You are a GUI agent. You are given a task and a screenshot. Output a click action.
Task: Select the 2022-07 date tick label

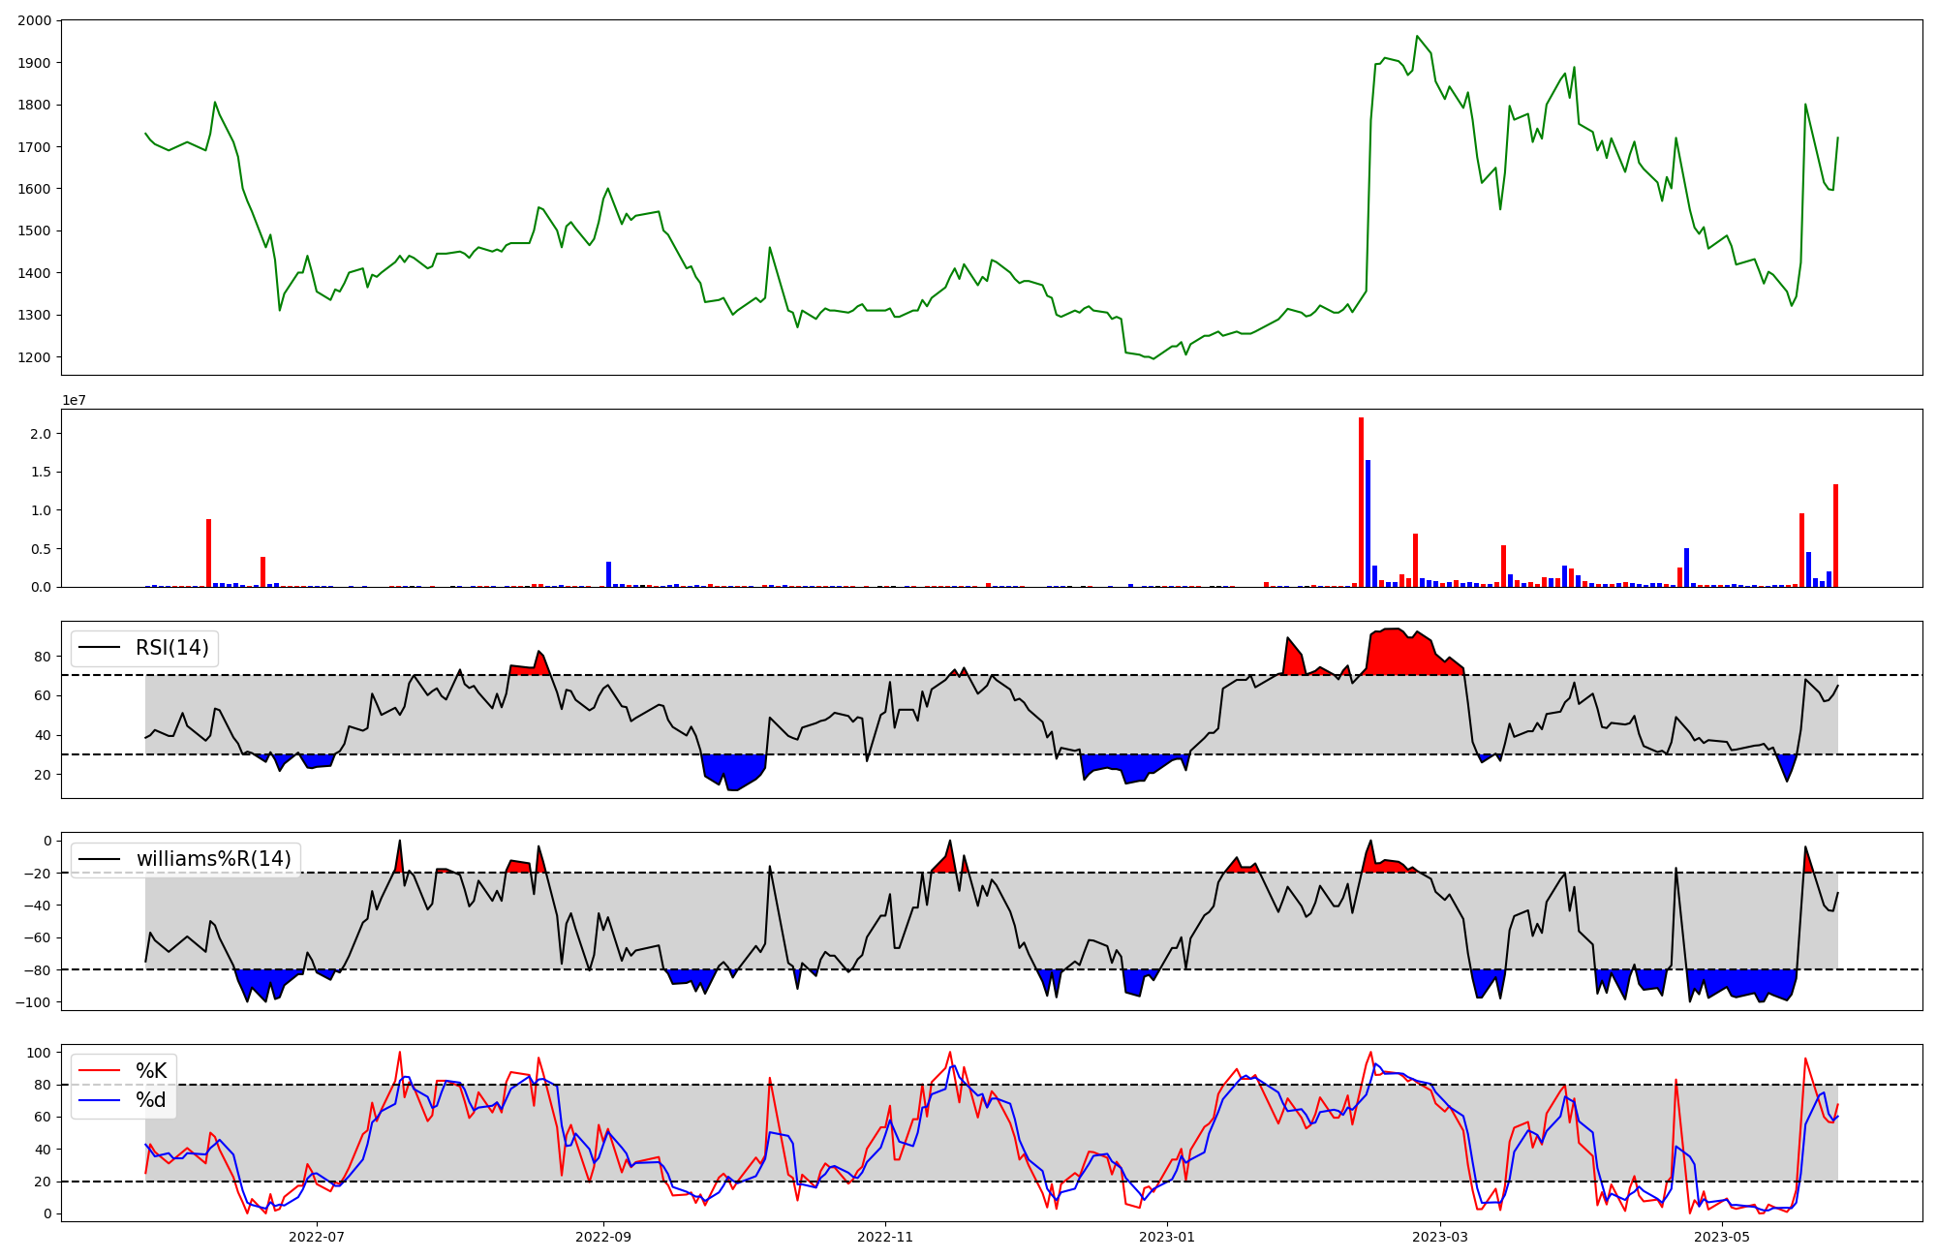tap(317, 1237)
